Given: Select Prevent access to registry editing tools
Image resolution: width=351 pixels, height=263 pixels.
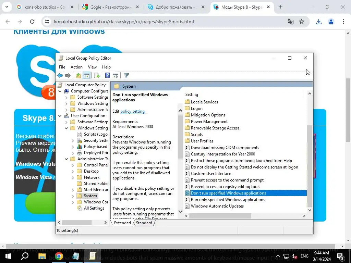Looking at the screenshot, I should (226, 187).
